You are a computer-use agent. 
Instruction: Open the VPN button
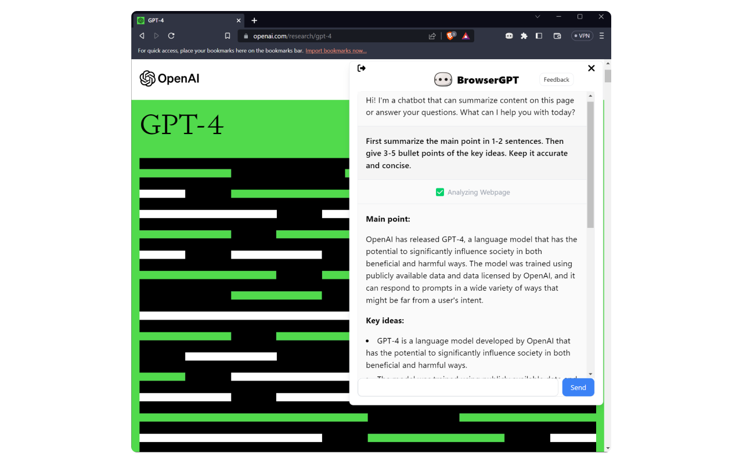point(582,36)
